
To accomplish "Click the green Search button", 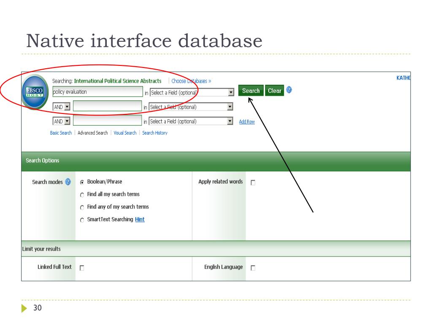I will [251, 90].
